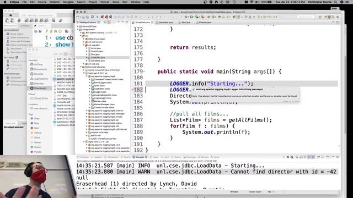Open the Navigate menu

pos(68,2)
